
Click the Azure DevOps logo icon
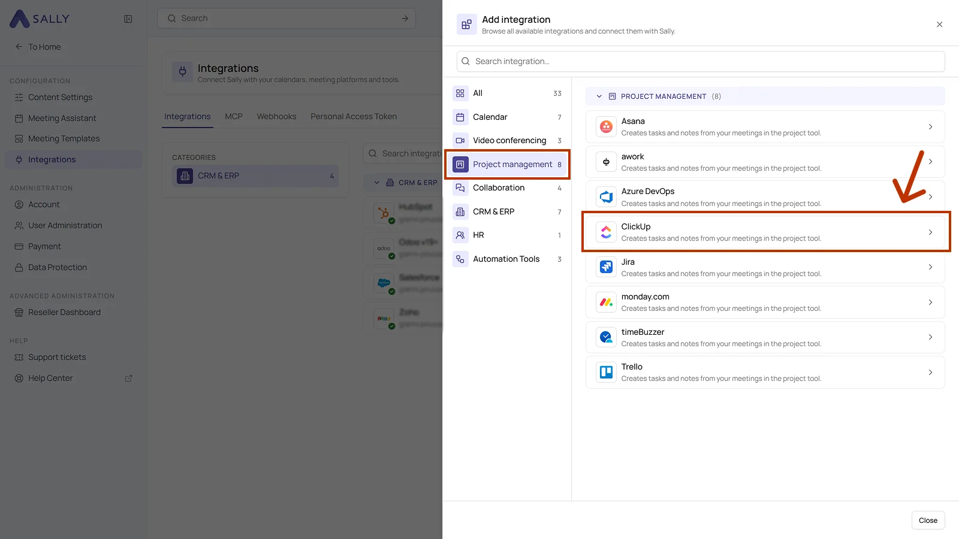[606, 196]
